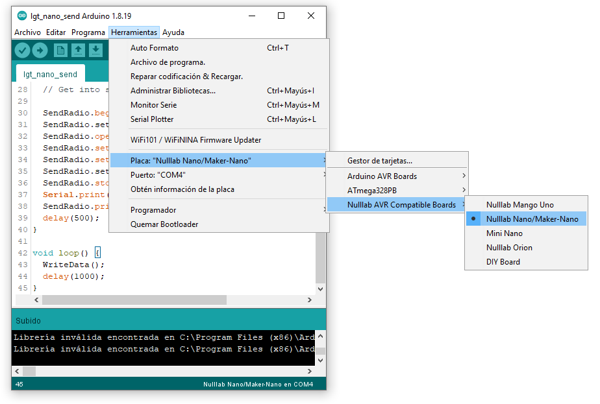Click the 'delay(1000);' code line
600x404 pixels.
point(73,276)
